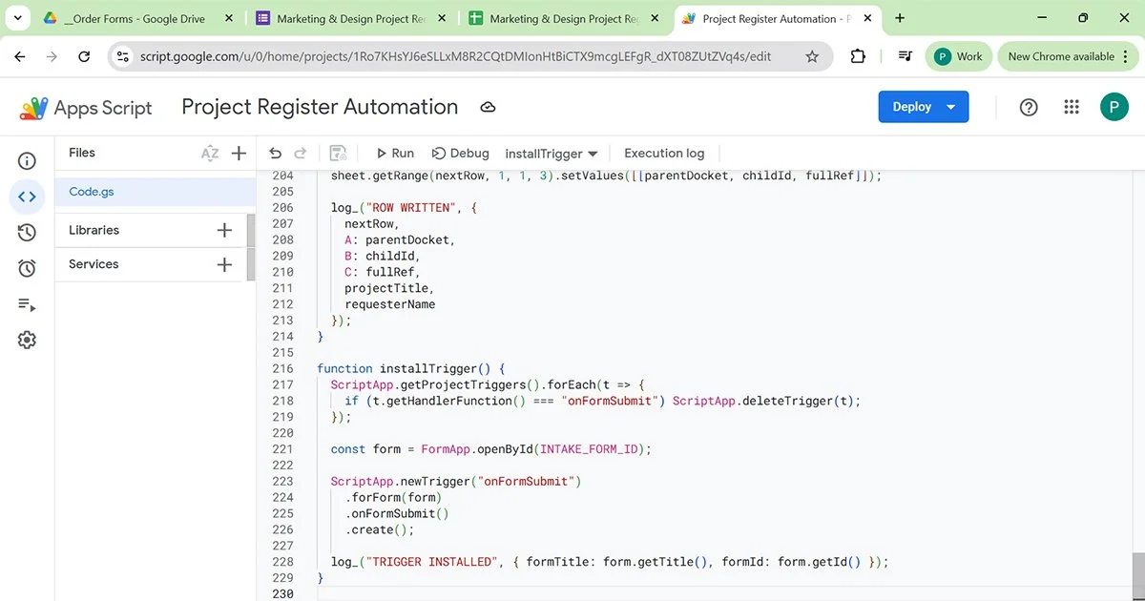Open the tab search dropdown arrow
The width and height of the screenshot is (1145, 601).
(x=17, y=18)
